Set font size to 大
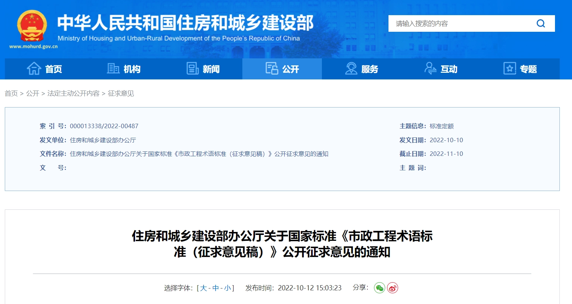This screenshot has height=304, width=572. point(203,288)
